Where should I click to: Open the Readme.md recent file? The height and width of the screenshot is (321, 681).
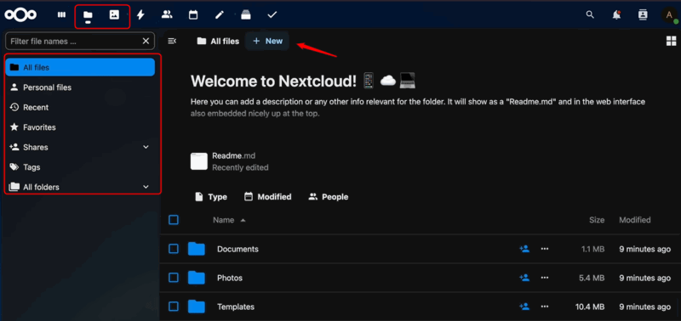pyautogui.click(x=230, y=161)
